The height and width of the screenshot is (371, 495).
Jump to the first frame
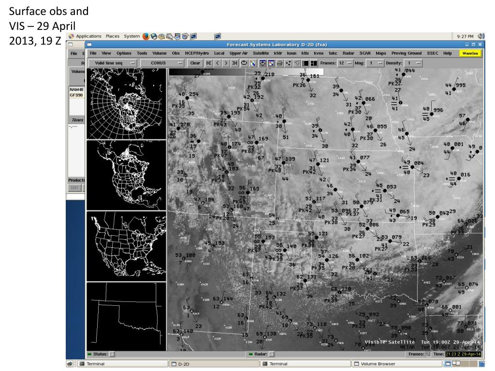[x=209, y=63]
